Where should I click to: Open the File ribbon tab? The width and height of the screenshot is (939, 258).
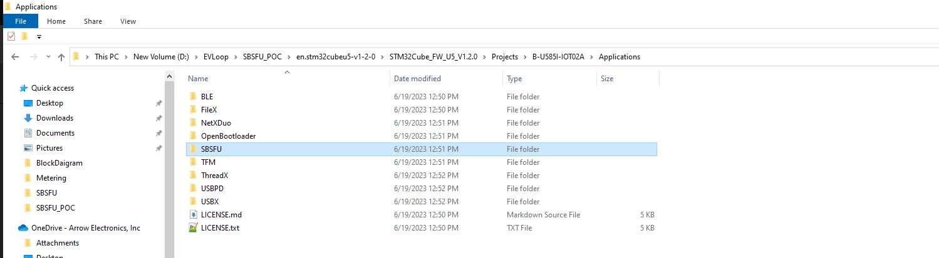(20, 21)
